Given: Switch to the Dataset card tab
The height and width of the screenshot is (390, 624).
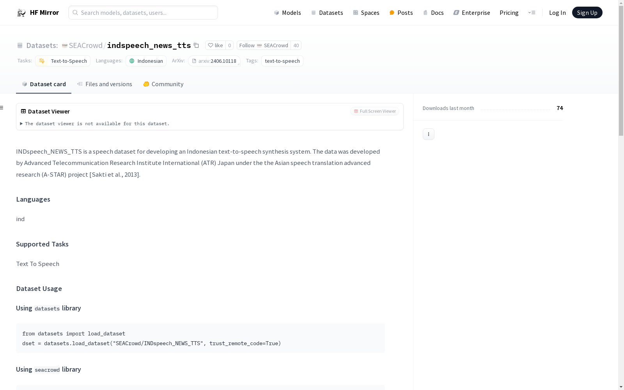Looking at the screenshot, I should point(44,84).
